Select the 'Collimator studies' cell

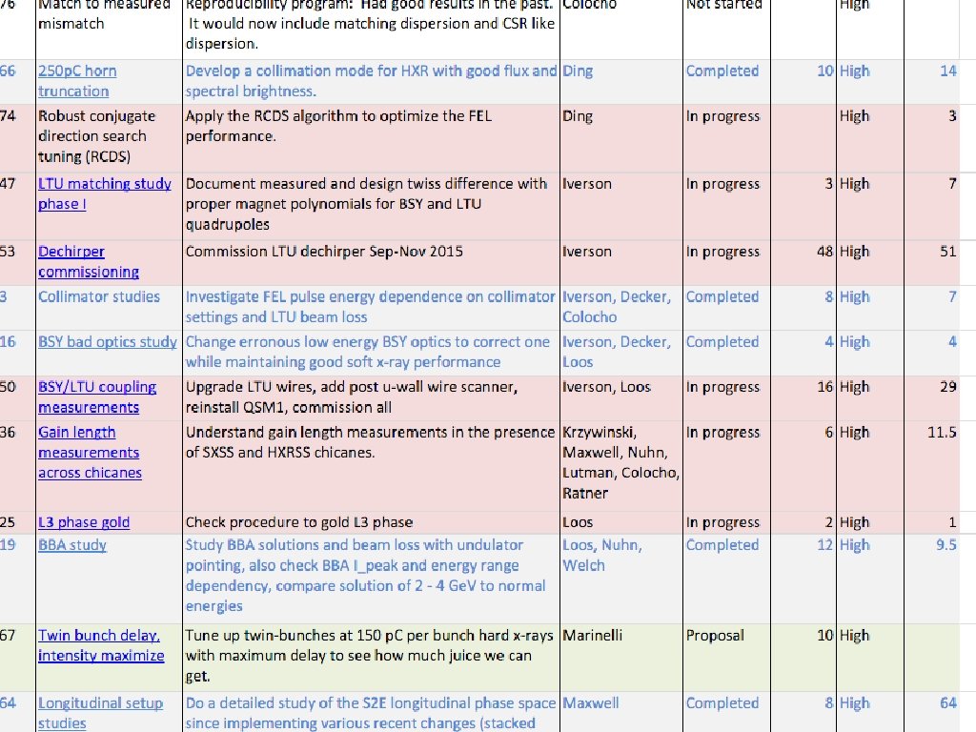coord(109,308)
